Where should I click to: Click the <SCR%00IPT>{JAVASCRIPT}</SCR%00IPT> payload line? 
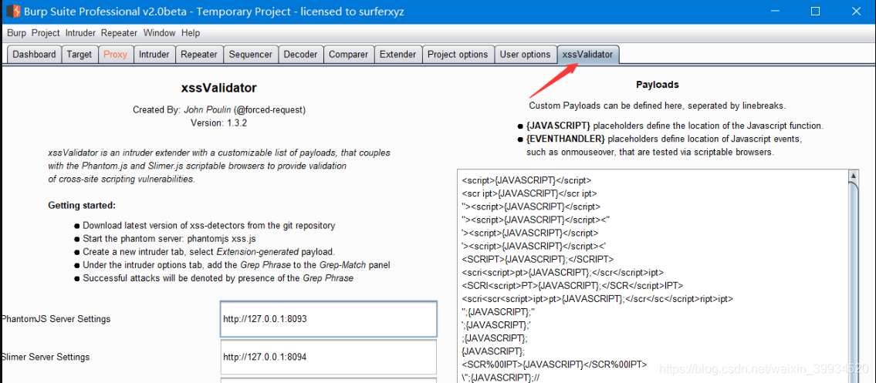[x=554, y=365]
